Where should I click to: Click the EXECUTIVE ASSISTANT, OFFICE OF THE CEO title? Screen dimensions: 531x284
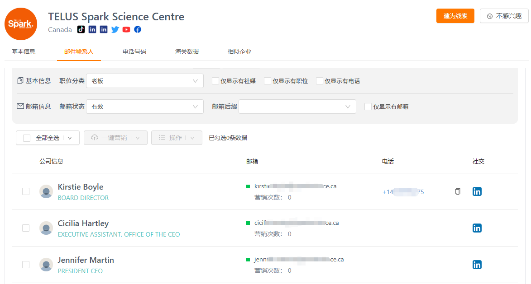click(x=119, y=234)
